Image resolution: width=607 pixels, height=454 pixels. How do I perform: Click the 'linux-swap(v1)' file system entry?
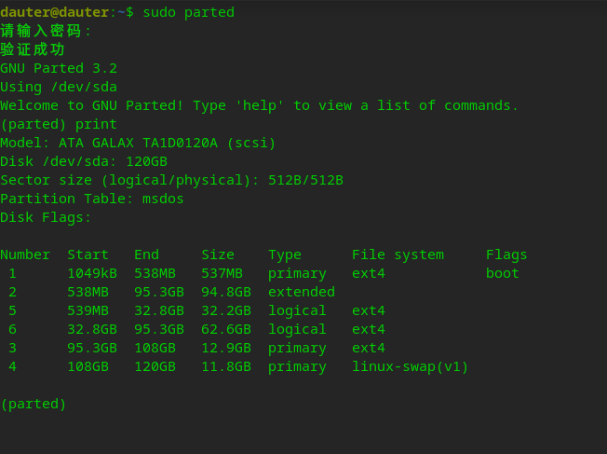coord(410,366)
